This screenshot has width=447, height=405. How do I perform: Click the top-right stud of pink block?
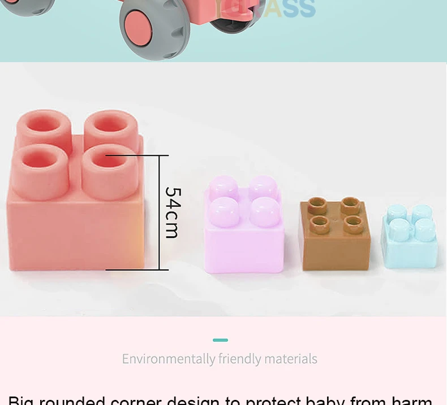pos(111,127)
